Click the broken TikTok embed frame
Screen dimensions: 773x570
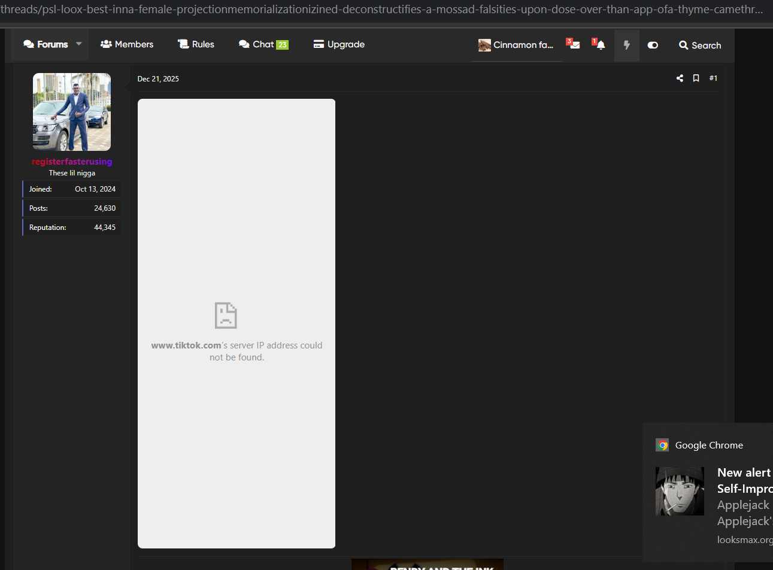237,323
